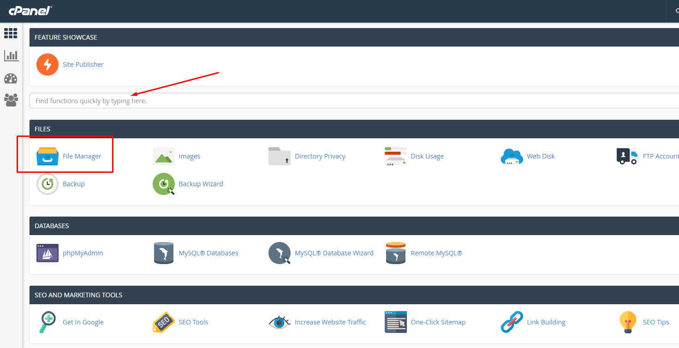
Task: Open the Backup Wizard text link
Action: pos(201,184)
